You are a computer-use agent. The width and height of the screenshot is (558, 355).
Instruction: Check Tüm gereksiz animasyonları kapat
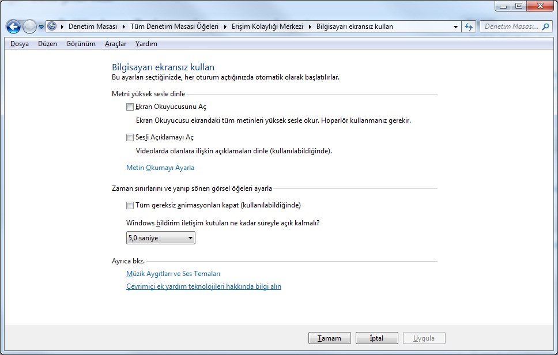point(130,205)
